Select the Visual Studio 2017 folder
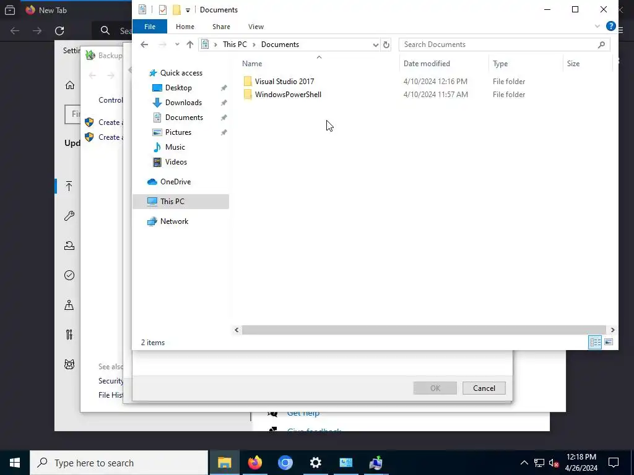Viewport: 634px width, 475px height. [284, 82]
